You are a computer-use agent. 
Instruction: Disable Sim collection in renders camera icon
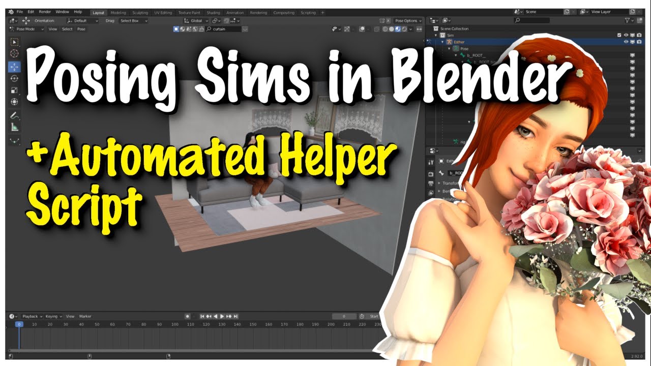[x=639, y=36]
